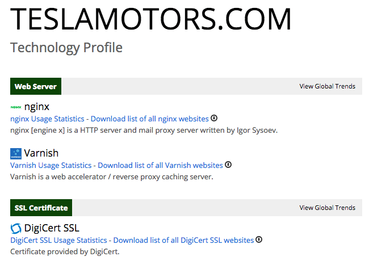Click download icon beside Varnish websites link
Screen dimensions: 369x261
[x=228, y=165]
